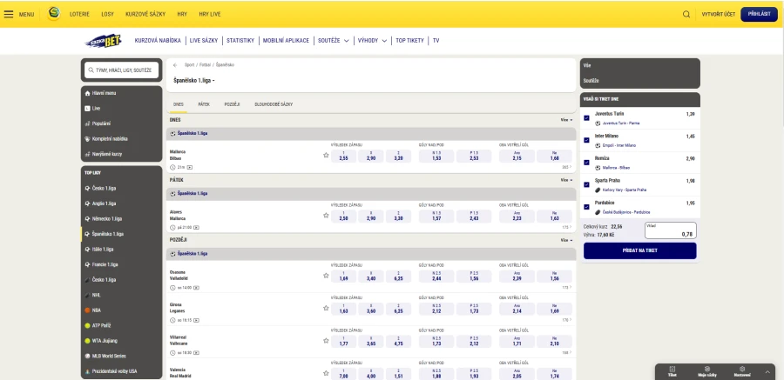Expand the SOUTĚŽE dropdown menu

[x=333, y=41]
